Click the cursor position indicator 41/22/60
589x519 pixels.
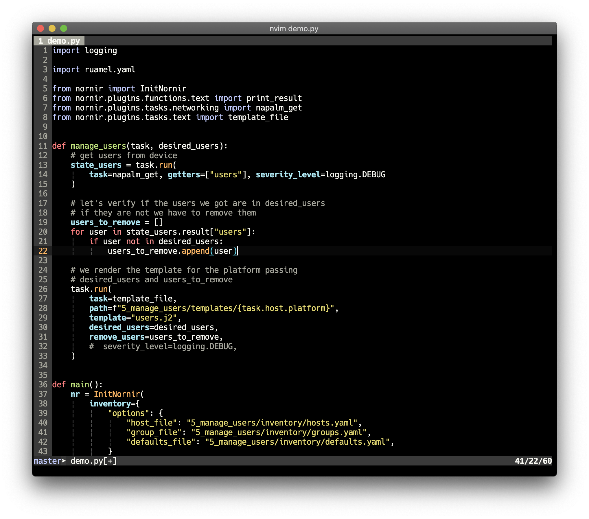(x=533, y=461)
